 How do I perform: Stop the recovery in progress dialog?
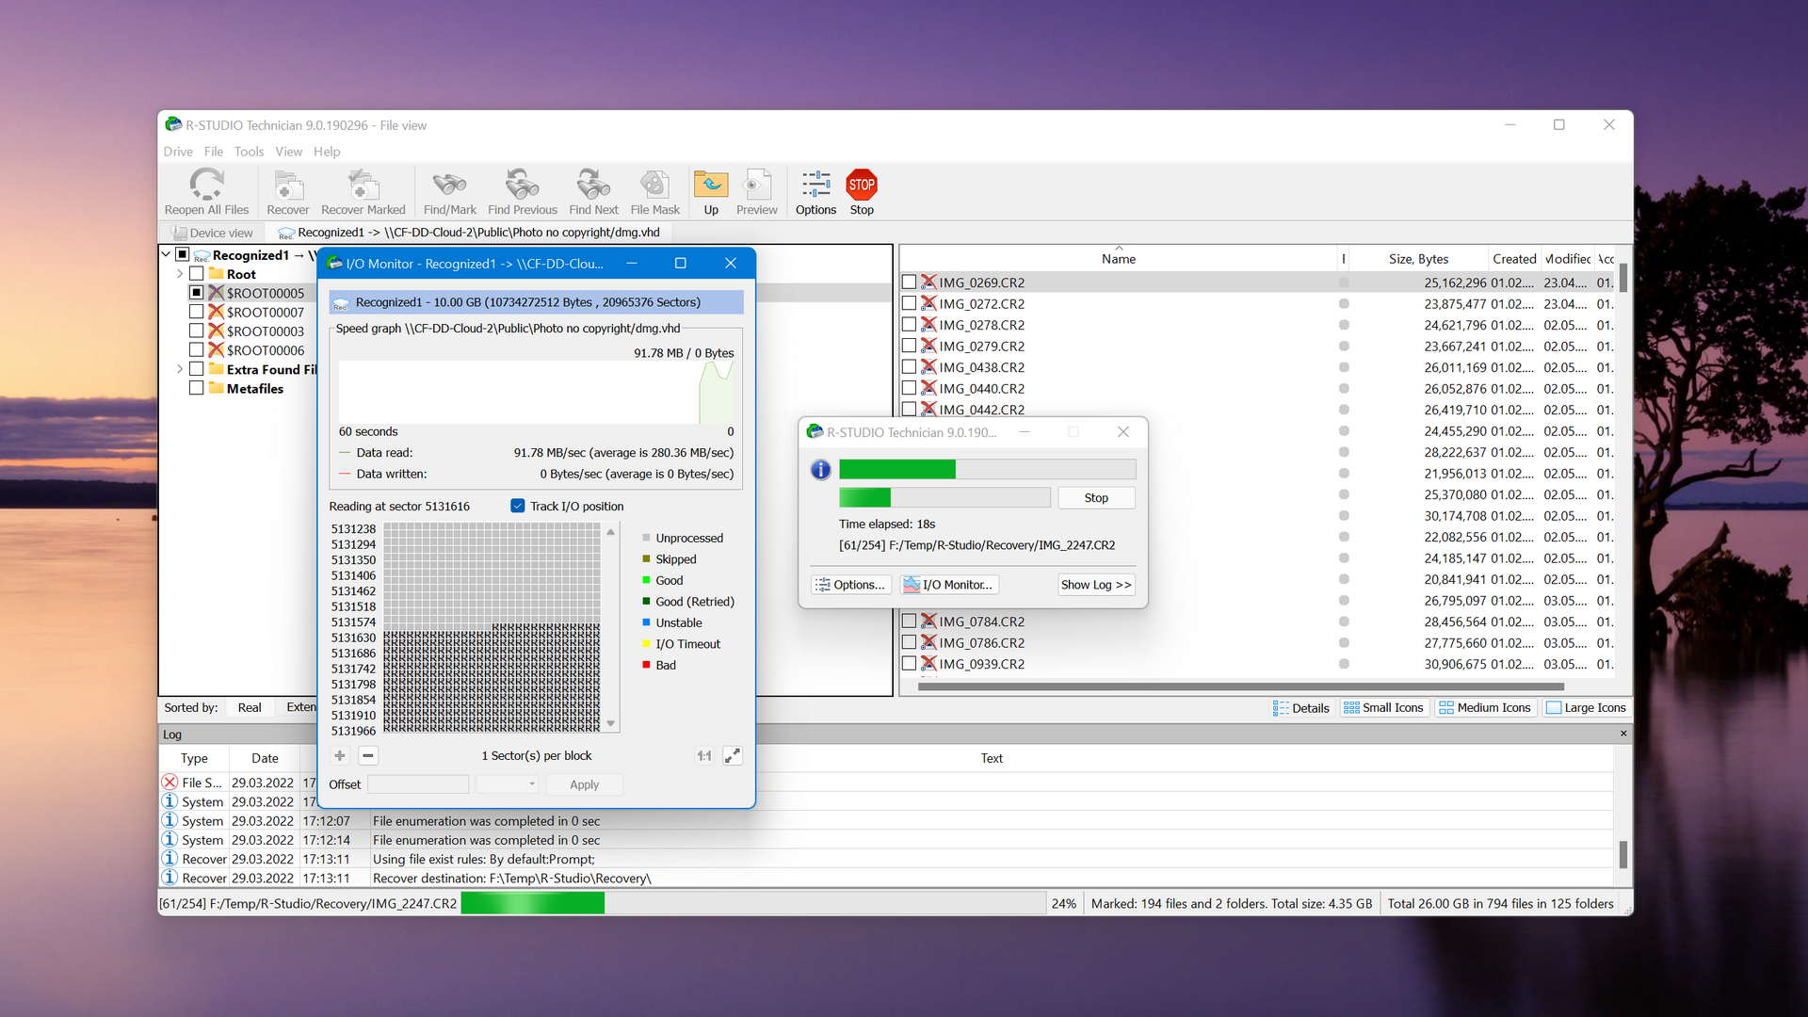point(1096,498)
